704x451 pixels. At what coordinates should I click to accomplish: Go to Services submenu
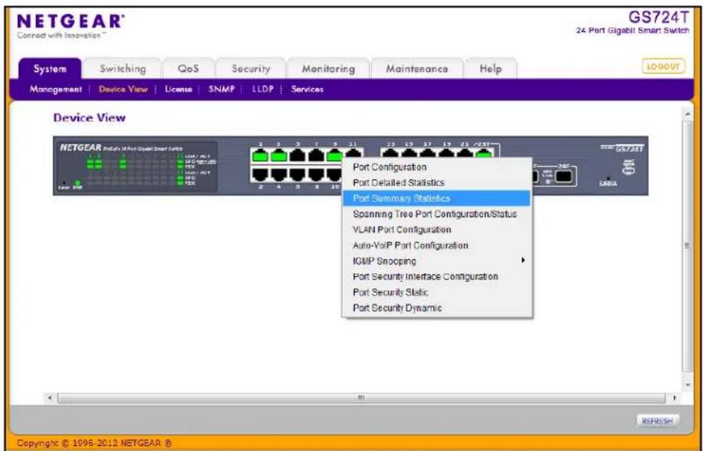click(307, 89)
